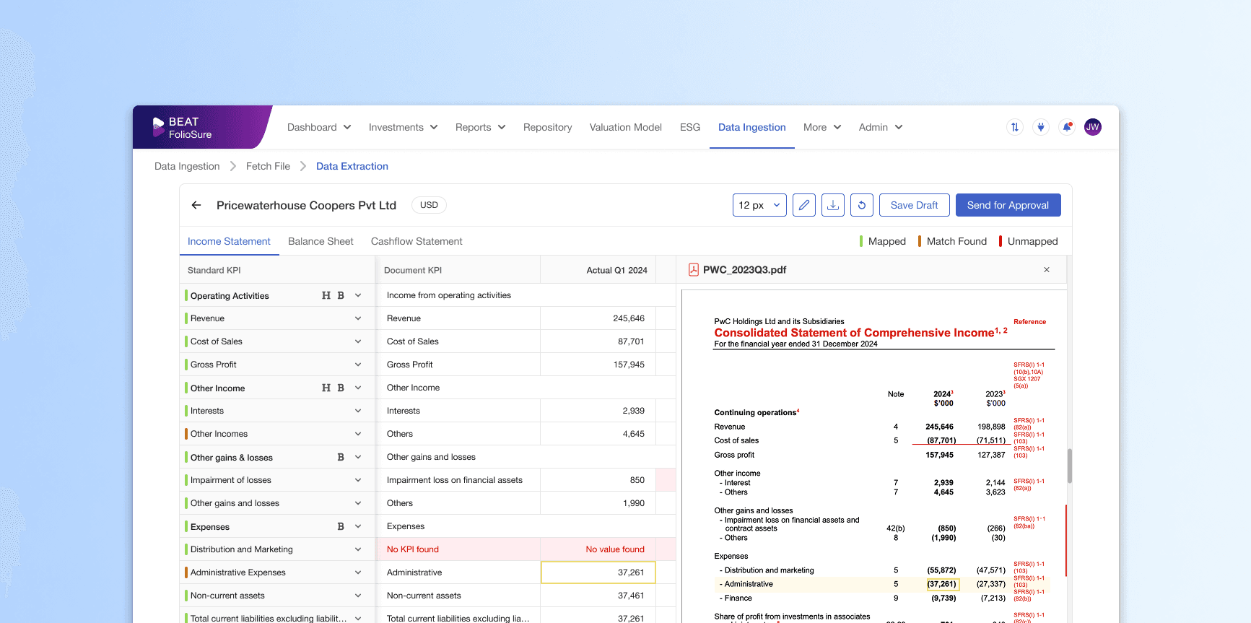
Task: Click the Save Draft button
Action: point(915,205)
